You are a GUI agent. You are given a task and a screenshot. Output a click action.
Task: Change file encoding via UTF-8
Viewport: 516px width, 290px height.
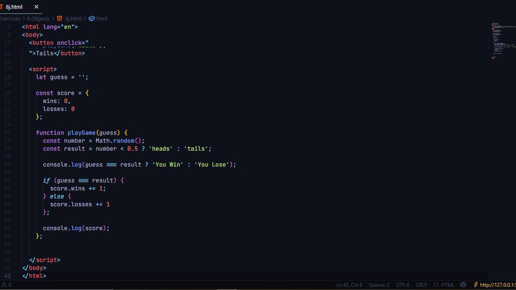click(402, 285)
